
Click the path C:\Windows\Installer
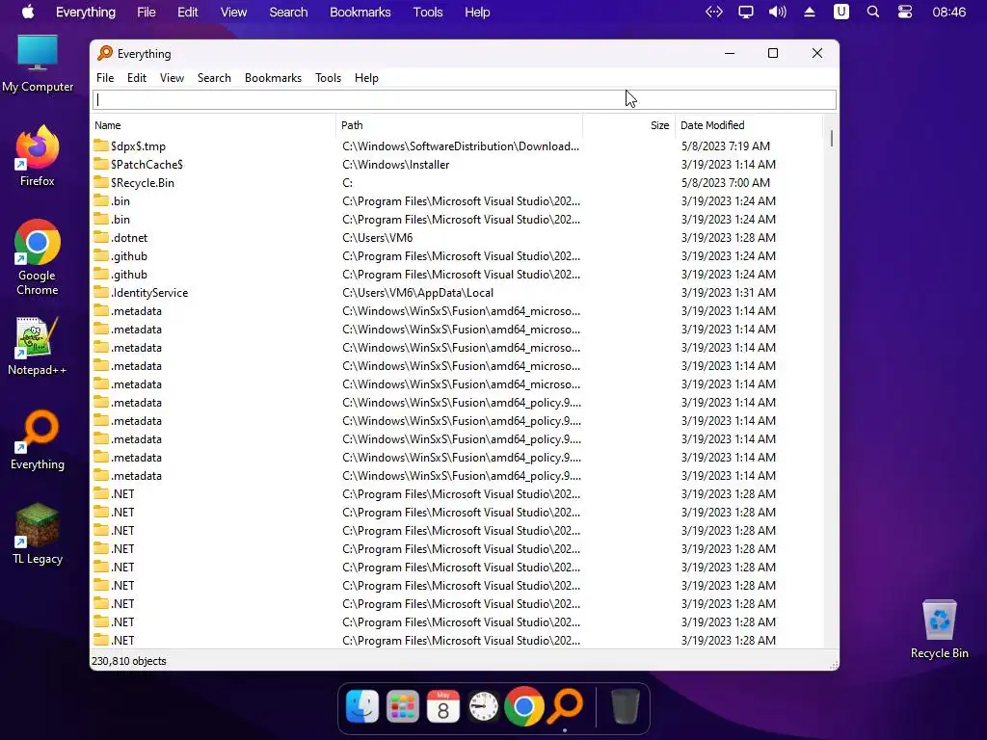(396, 164)
